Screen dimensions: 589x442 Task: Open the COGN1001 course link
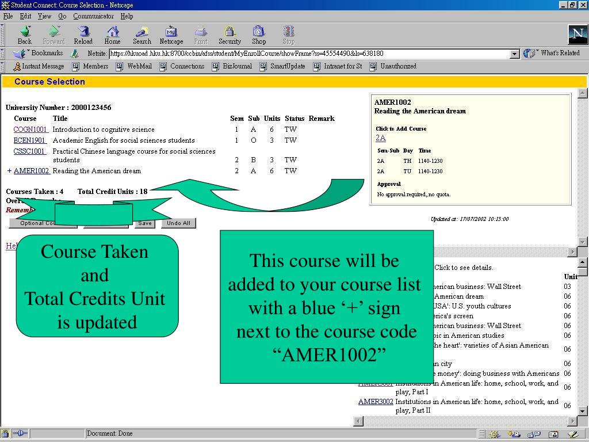coord(30,129)
